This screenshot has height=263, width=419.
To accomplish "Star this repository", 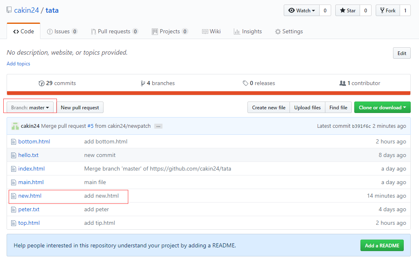I will coord(348,10).
